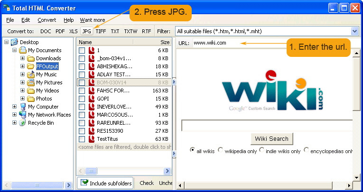The height and width of the screenshot is (192, 363).
Task: Click the preview pane vertical scrollbar thumb
Action: click(x=356, y=83)
